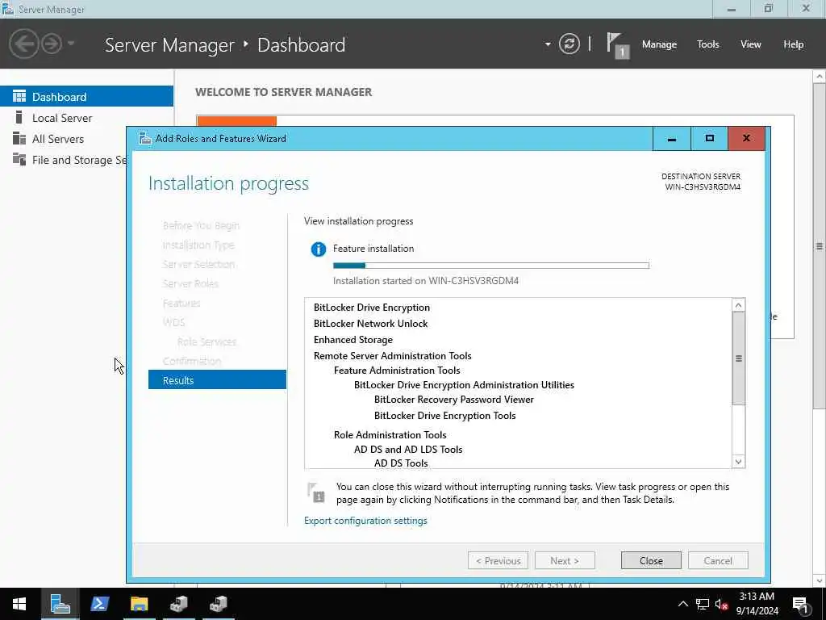Image resolution: width=826 pixels, height=620 pixels.
Task: Minimize the Add Roles and Features Wizard
Action: 671,139
